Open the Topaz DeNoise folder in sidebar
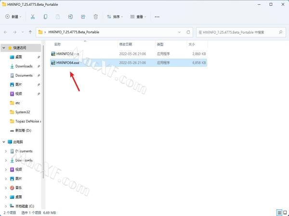289x216 pixels. tap(27, 121)
